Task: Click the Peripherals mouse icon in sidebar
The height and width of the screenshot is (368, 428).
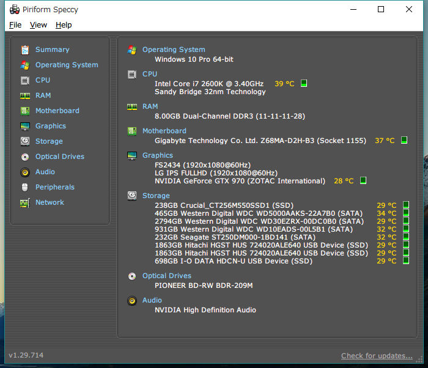Action: (x=25, y=187)
